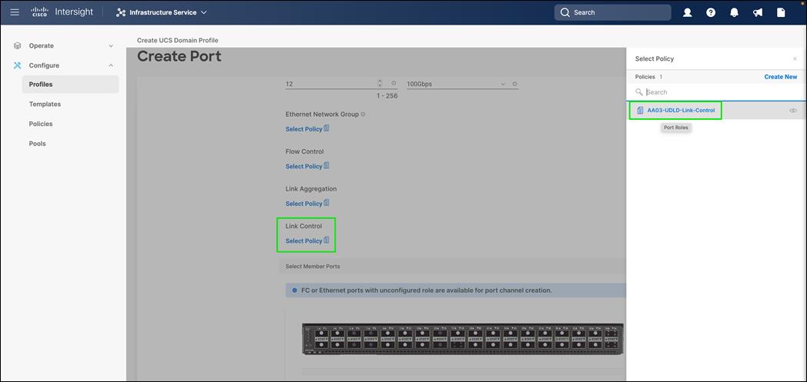This screenshot has height=382, width=807.
Task: Click the fabric interconnect port diagram
Action: coord(464,339)
